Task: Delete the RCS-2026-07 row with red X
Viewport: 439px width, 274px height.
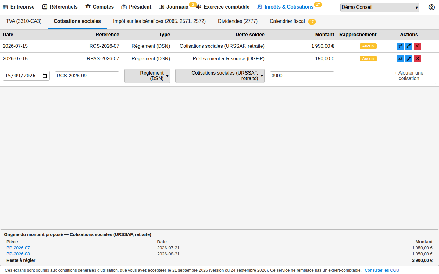Action: pyautogui.click(x=417, y=46)
